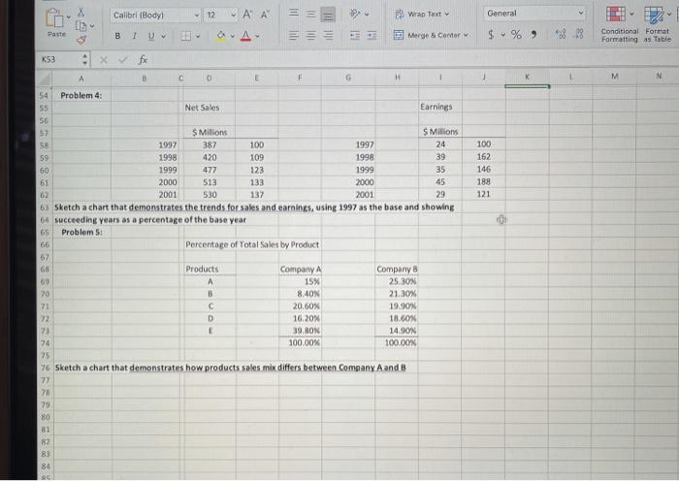Center text horizontally
The image size is (679, 481).
(x=311, y=36)
